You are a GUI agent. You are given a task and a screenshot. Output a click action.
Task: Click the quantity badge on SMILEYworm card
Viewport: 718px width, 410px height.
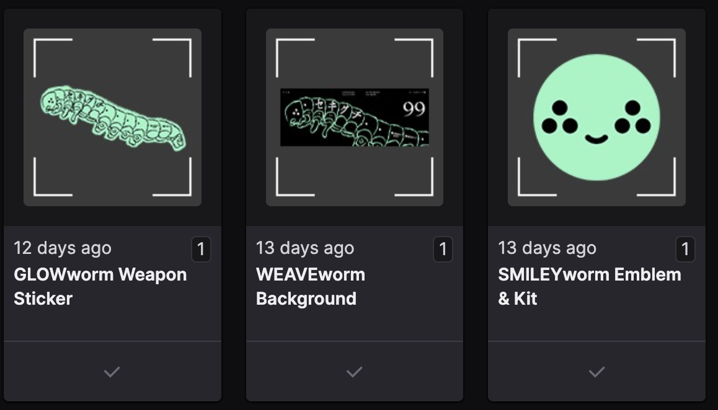click(x=685, y=250)
